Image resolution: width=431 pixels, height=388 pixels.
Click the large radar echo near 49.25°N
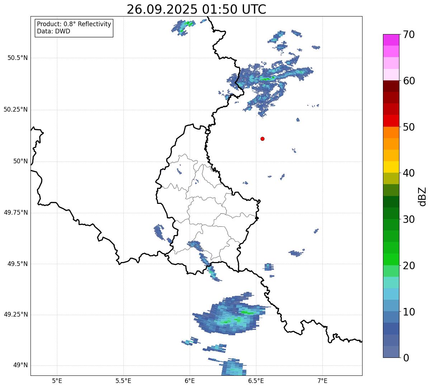click(x=231, y=314)
